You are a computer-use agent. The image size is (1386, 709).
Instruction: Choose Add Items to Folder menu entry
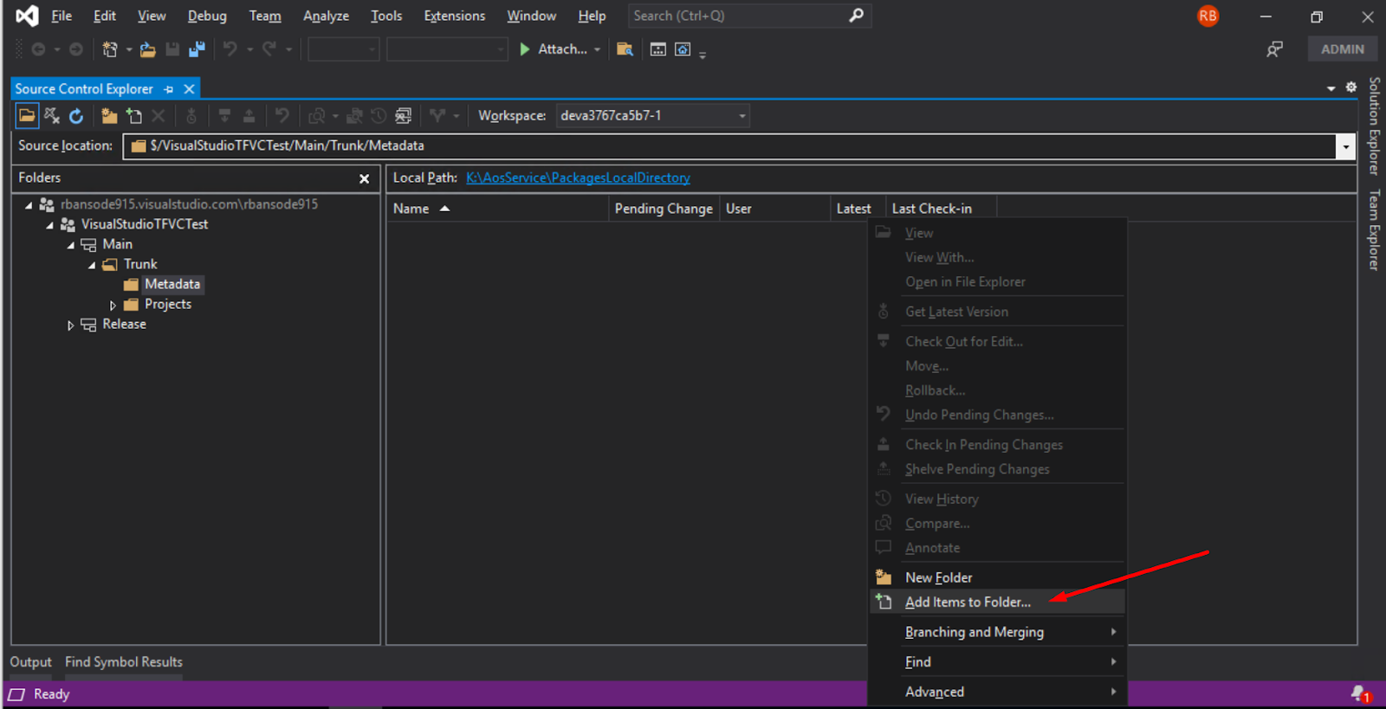click(x=996, y=602)
